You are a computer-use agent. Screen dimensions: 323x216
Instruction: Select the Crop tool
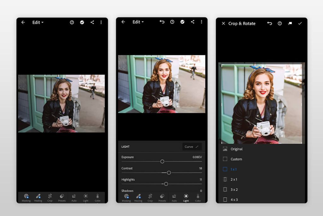(50, 198)
